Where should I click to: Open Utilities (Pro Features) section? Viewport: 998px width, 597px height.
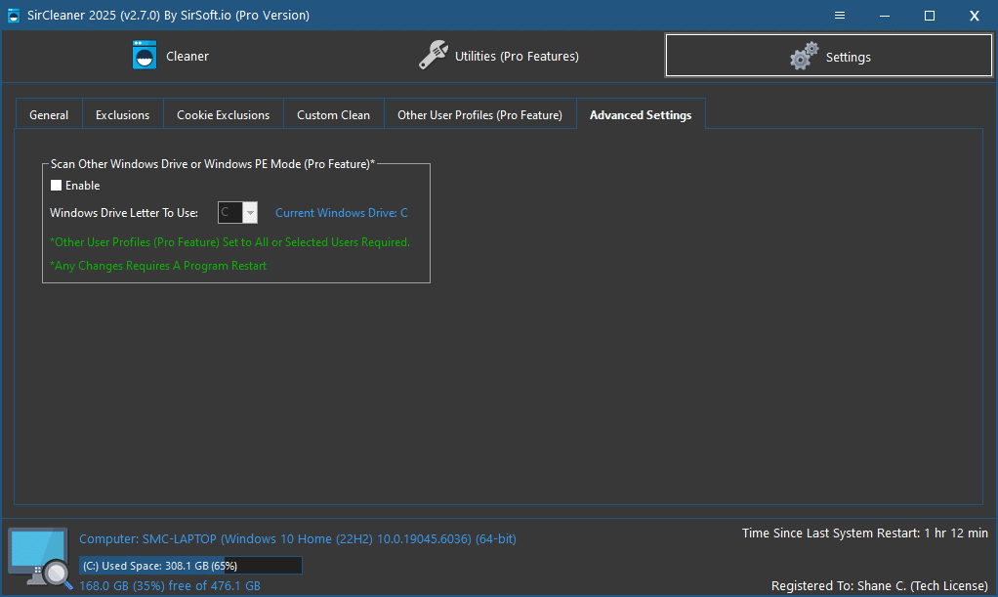pos(498,56)
